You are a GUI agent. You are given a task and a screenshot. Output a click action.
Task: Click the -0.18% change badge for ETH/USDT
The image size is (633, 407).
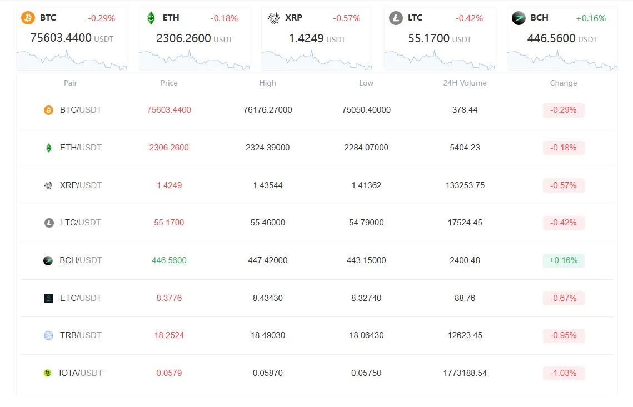(x=564, y=148)
